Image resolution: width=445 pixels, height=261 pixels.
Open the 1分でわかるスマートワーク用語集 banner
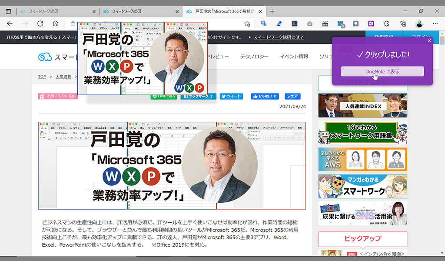click(x=363, y=133)
